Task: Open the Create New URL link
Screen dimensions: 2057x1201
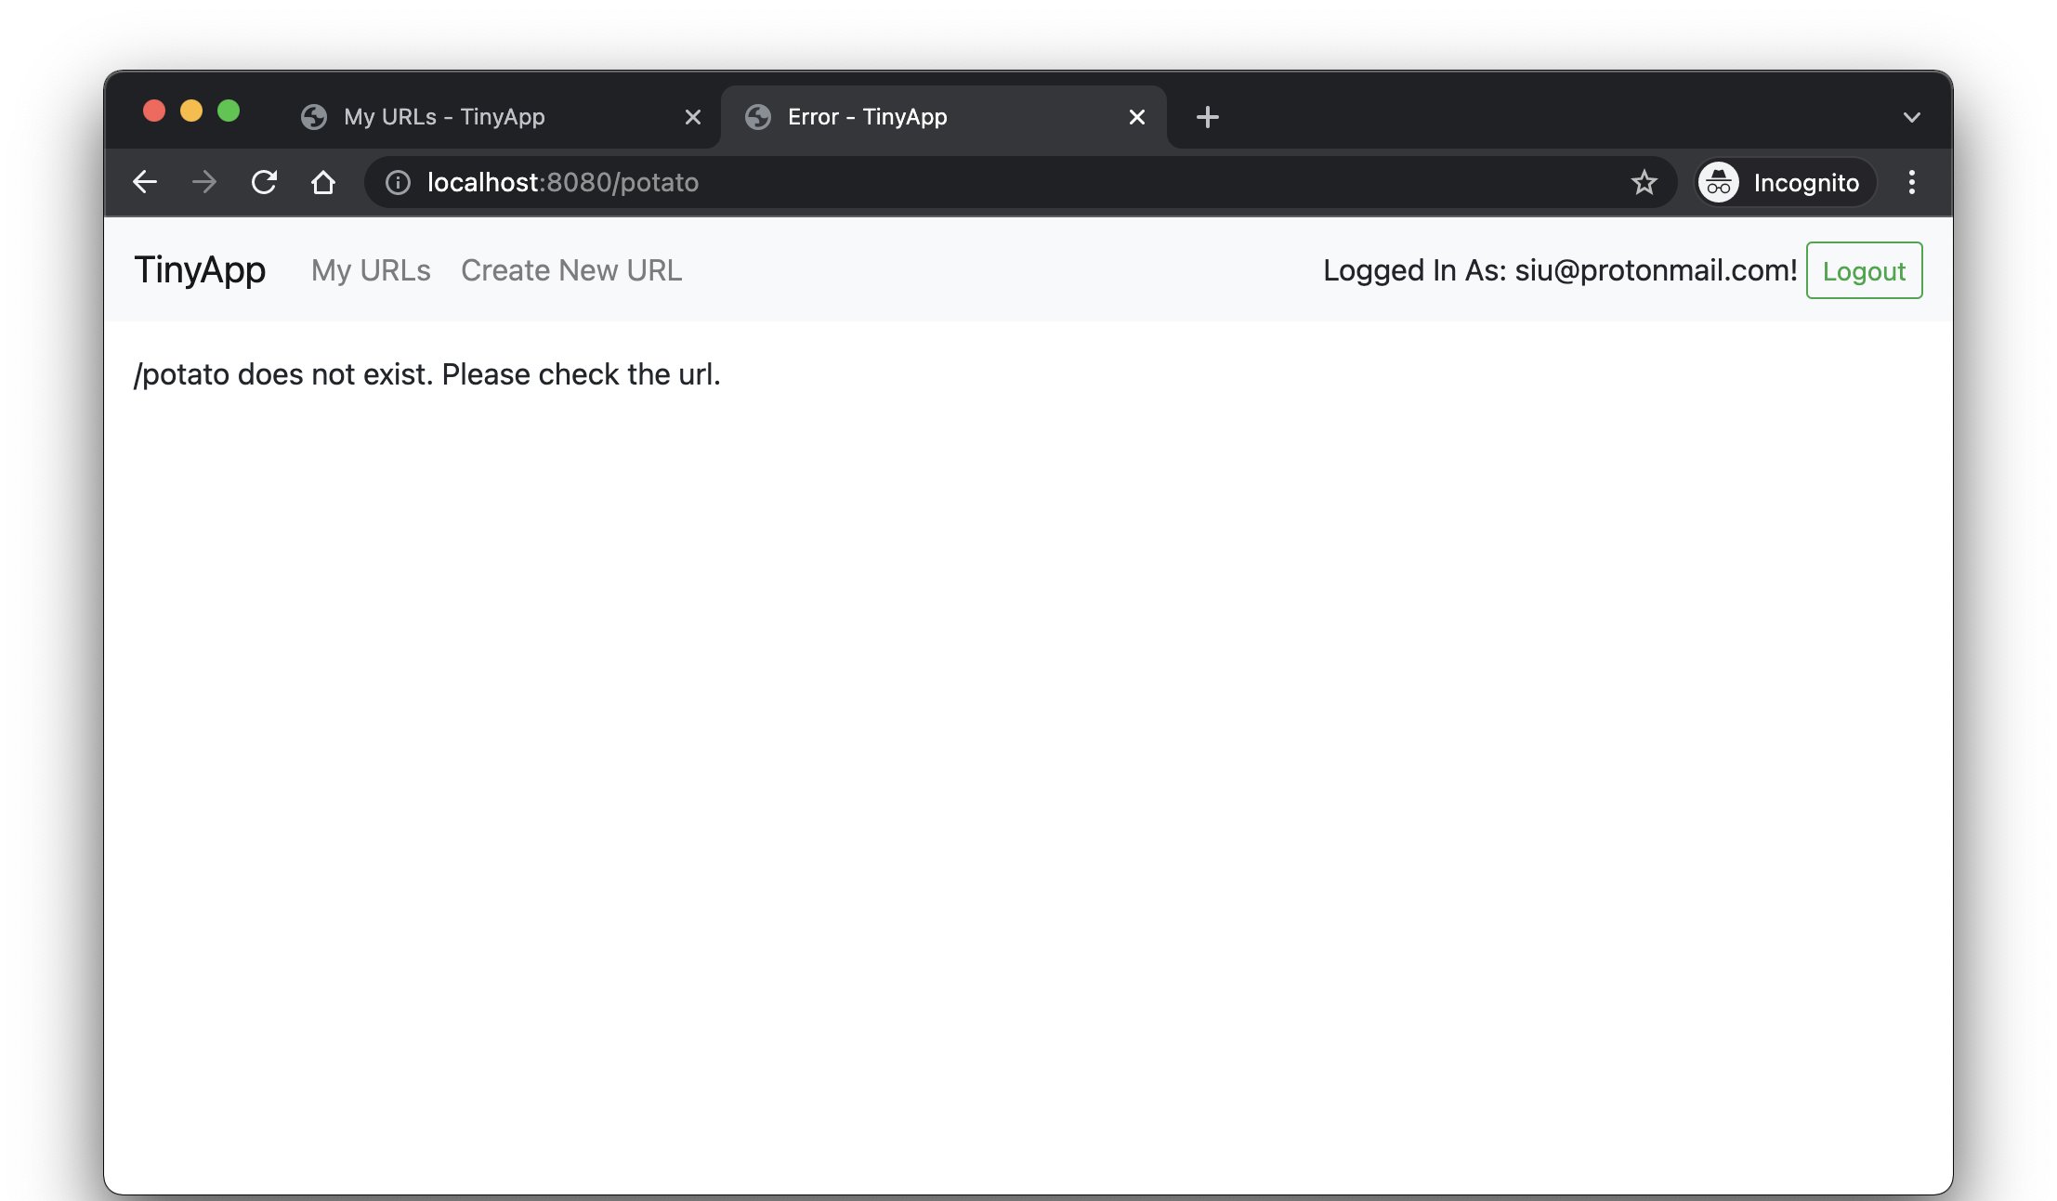Action: [571, 270]
